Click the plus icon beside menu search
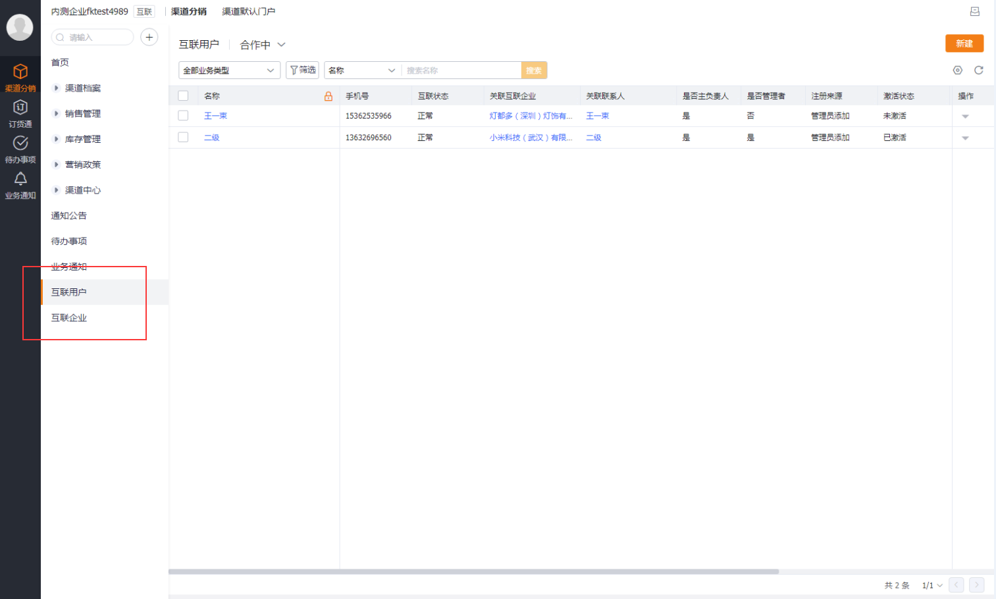Screen dimensions: 996x599 149,38
